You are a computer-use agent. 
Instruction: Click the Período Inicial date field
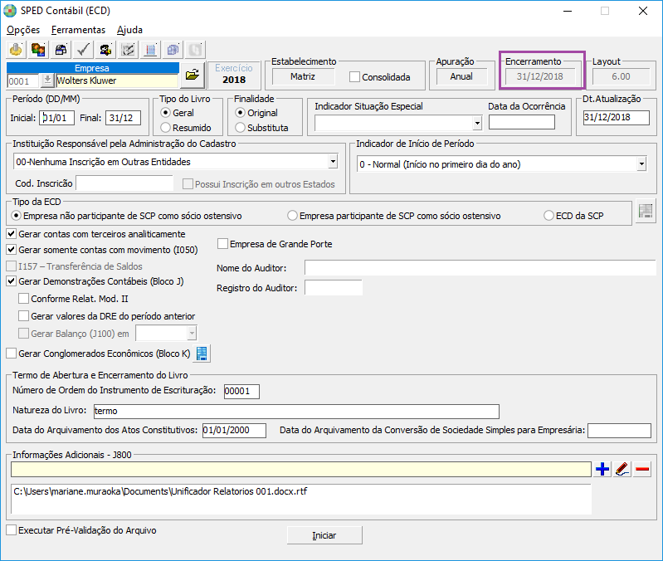(56, 118)
